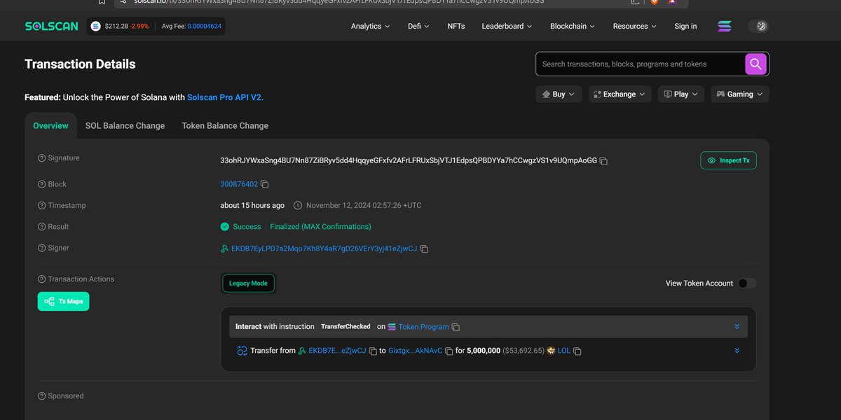Viewport: 841px width, 420px height.
Task: Copy block number 300876402
Action: coord(264,185)
